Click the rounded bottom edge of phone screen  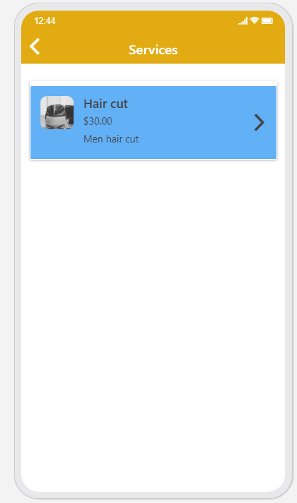153,488
